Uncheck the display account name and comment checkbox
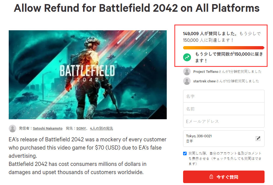273x185 pixels. coord(185,154)
